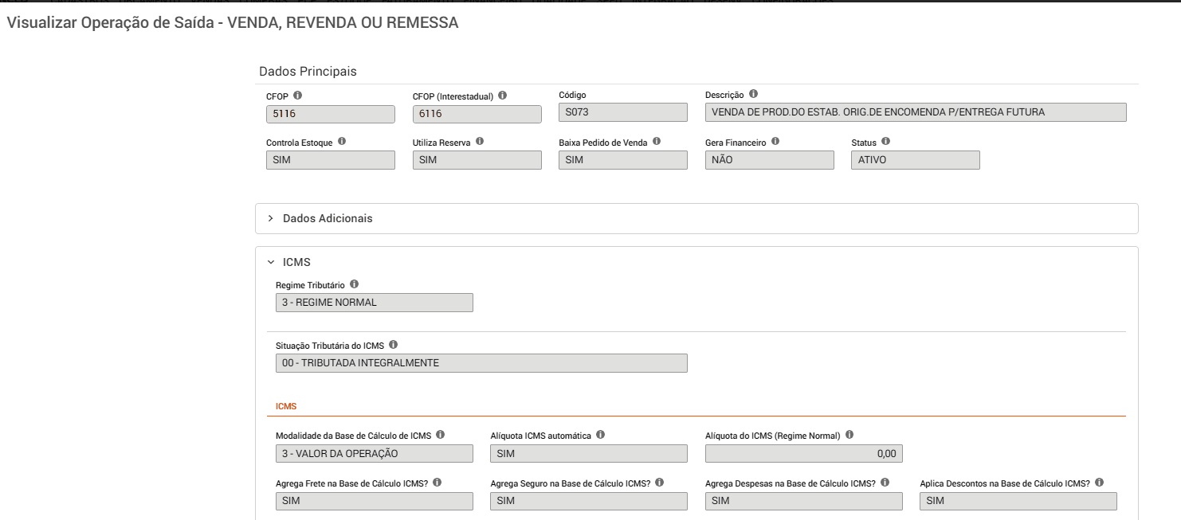1181x520 pixels.
Task: Click the Agrega Frete SIM field
Action: pyautogui.click(x=374, y=501)
